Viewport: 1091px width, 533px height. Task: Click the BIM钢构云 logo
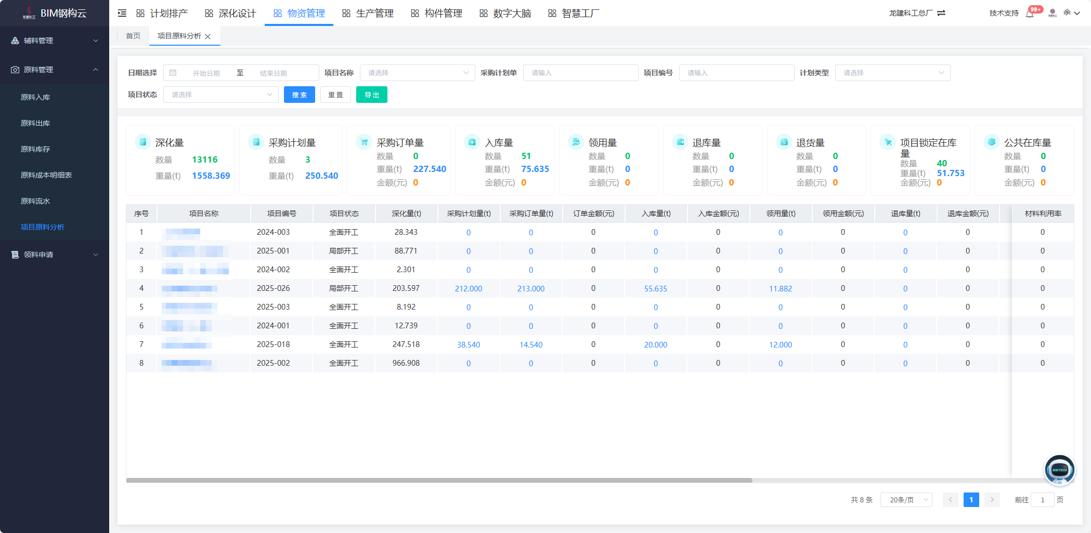coord(55,13)
